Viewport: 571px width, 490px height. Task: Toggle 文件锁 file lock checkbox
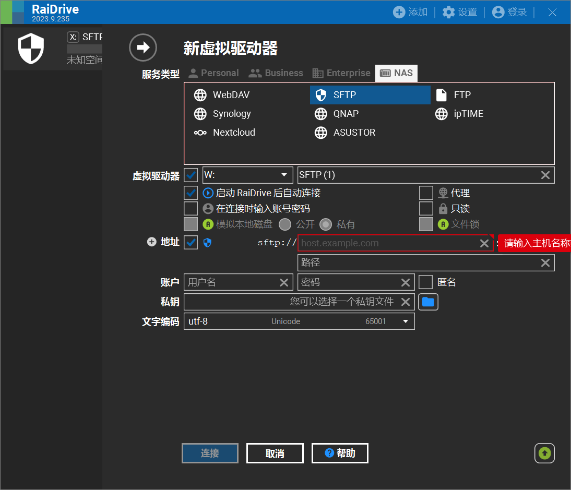click(x=426, y=224)
